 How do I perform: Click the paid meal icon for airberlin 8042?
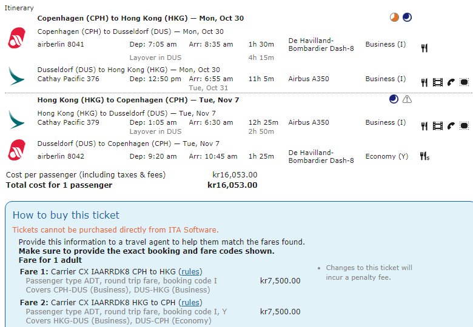[x=424, y=156]
